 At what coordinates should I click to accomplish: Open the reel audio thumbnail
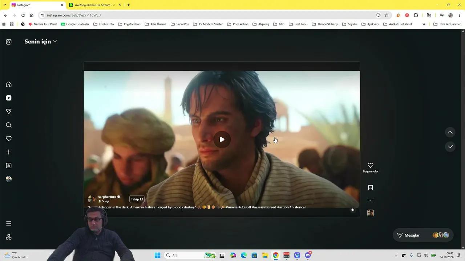[x=371, y=213]
